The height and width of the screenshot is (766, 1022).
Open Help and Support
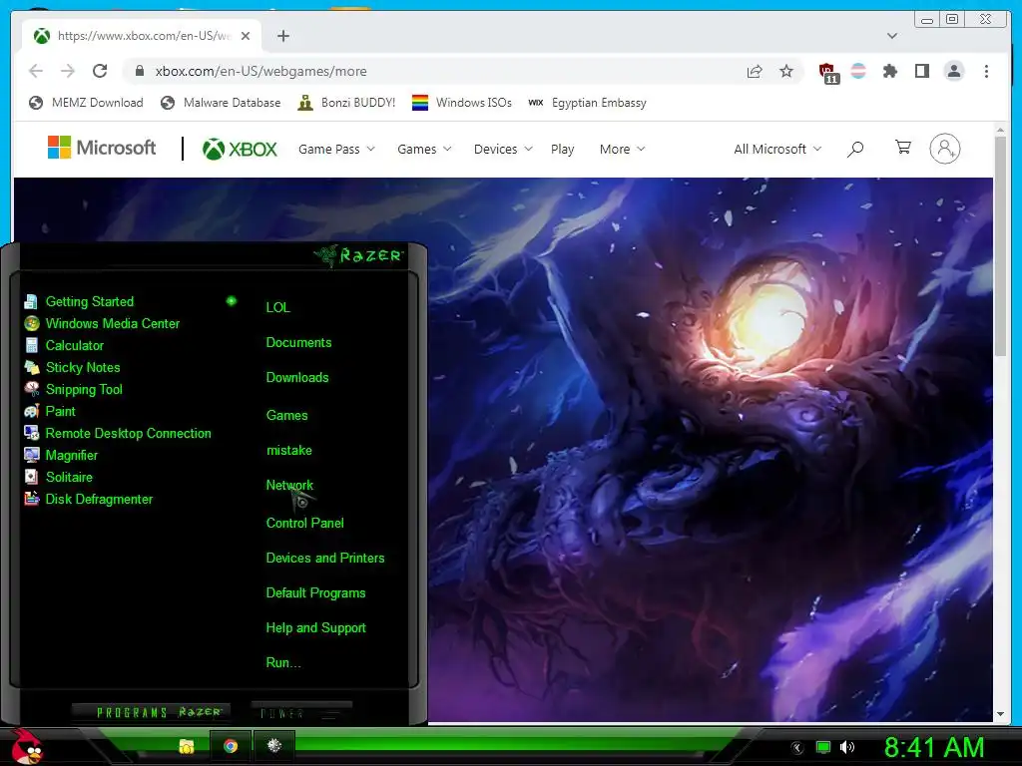tap(315, 628)
